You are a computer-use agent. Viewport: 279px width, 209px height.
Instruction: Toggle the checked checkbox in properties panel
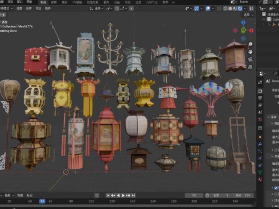(275, 188)
